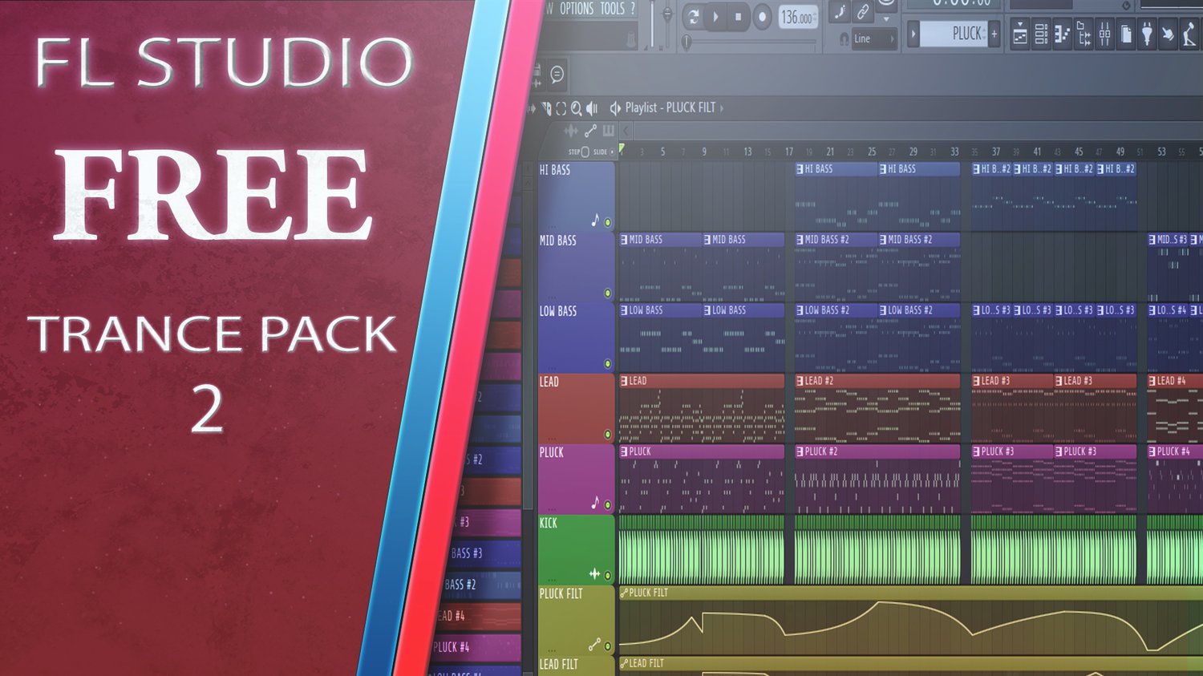Show audio clips waveform icon in playlist
This screenshot has width=1203, height=676.
(571, 131)
